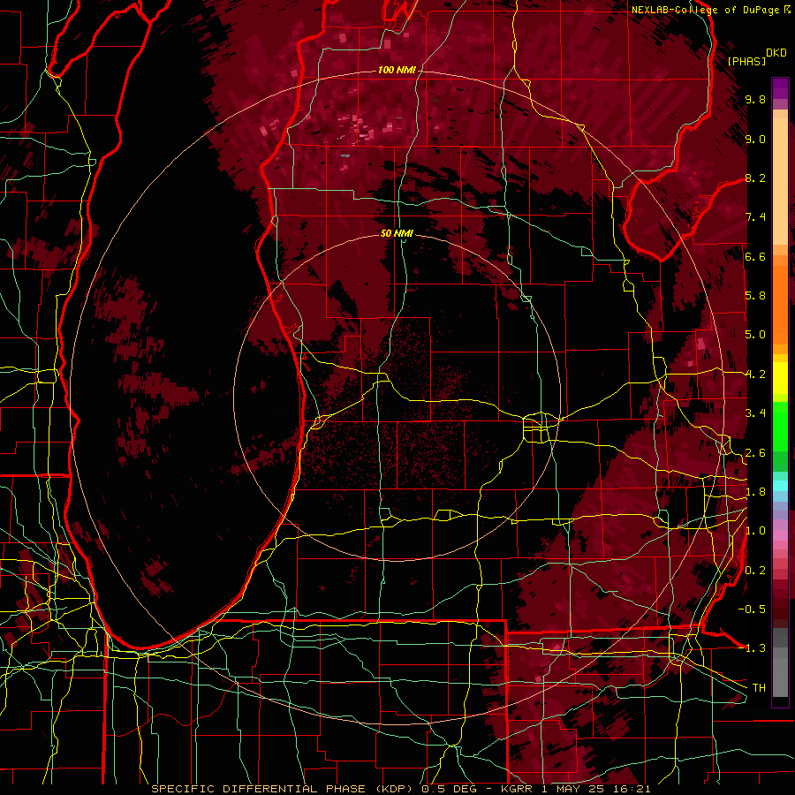Image resolution: width=795 pixels, height=795 pixels.
Task: Select the [PHAS] units label above the scale
Action: [746, 61]
